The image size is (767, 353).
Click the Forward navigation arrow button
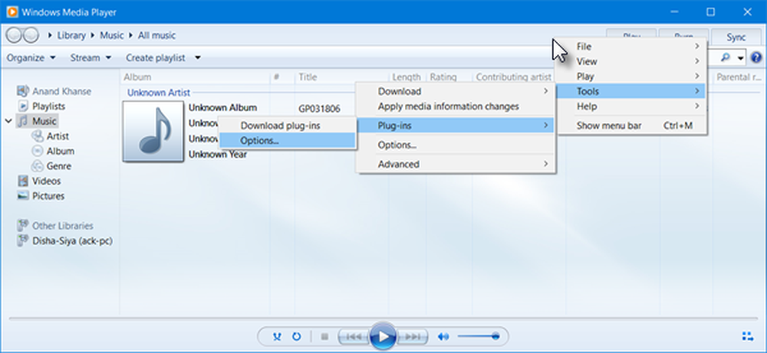click(31, 35)
